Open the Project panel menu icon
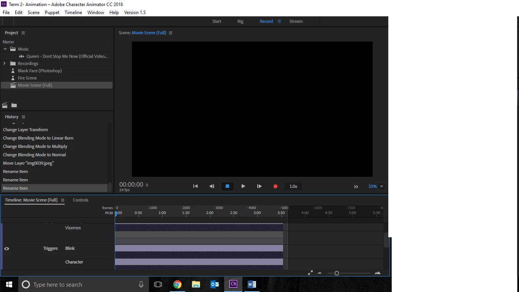The width and height of the screenshot is (519, 292). 23,33
